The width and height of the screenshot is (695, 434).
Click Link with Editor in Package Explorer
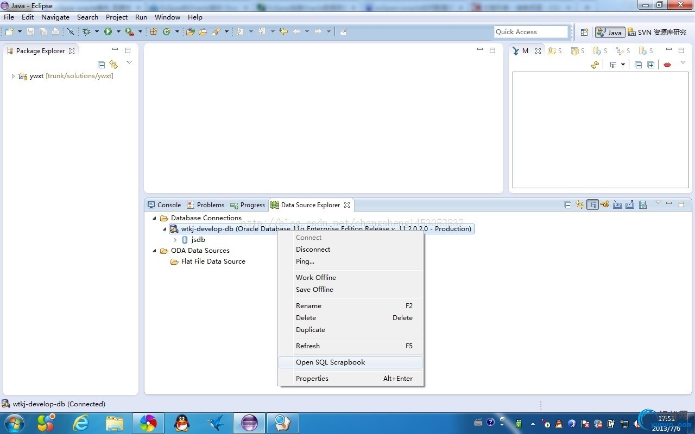[x=113, y=65]
